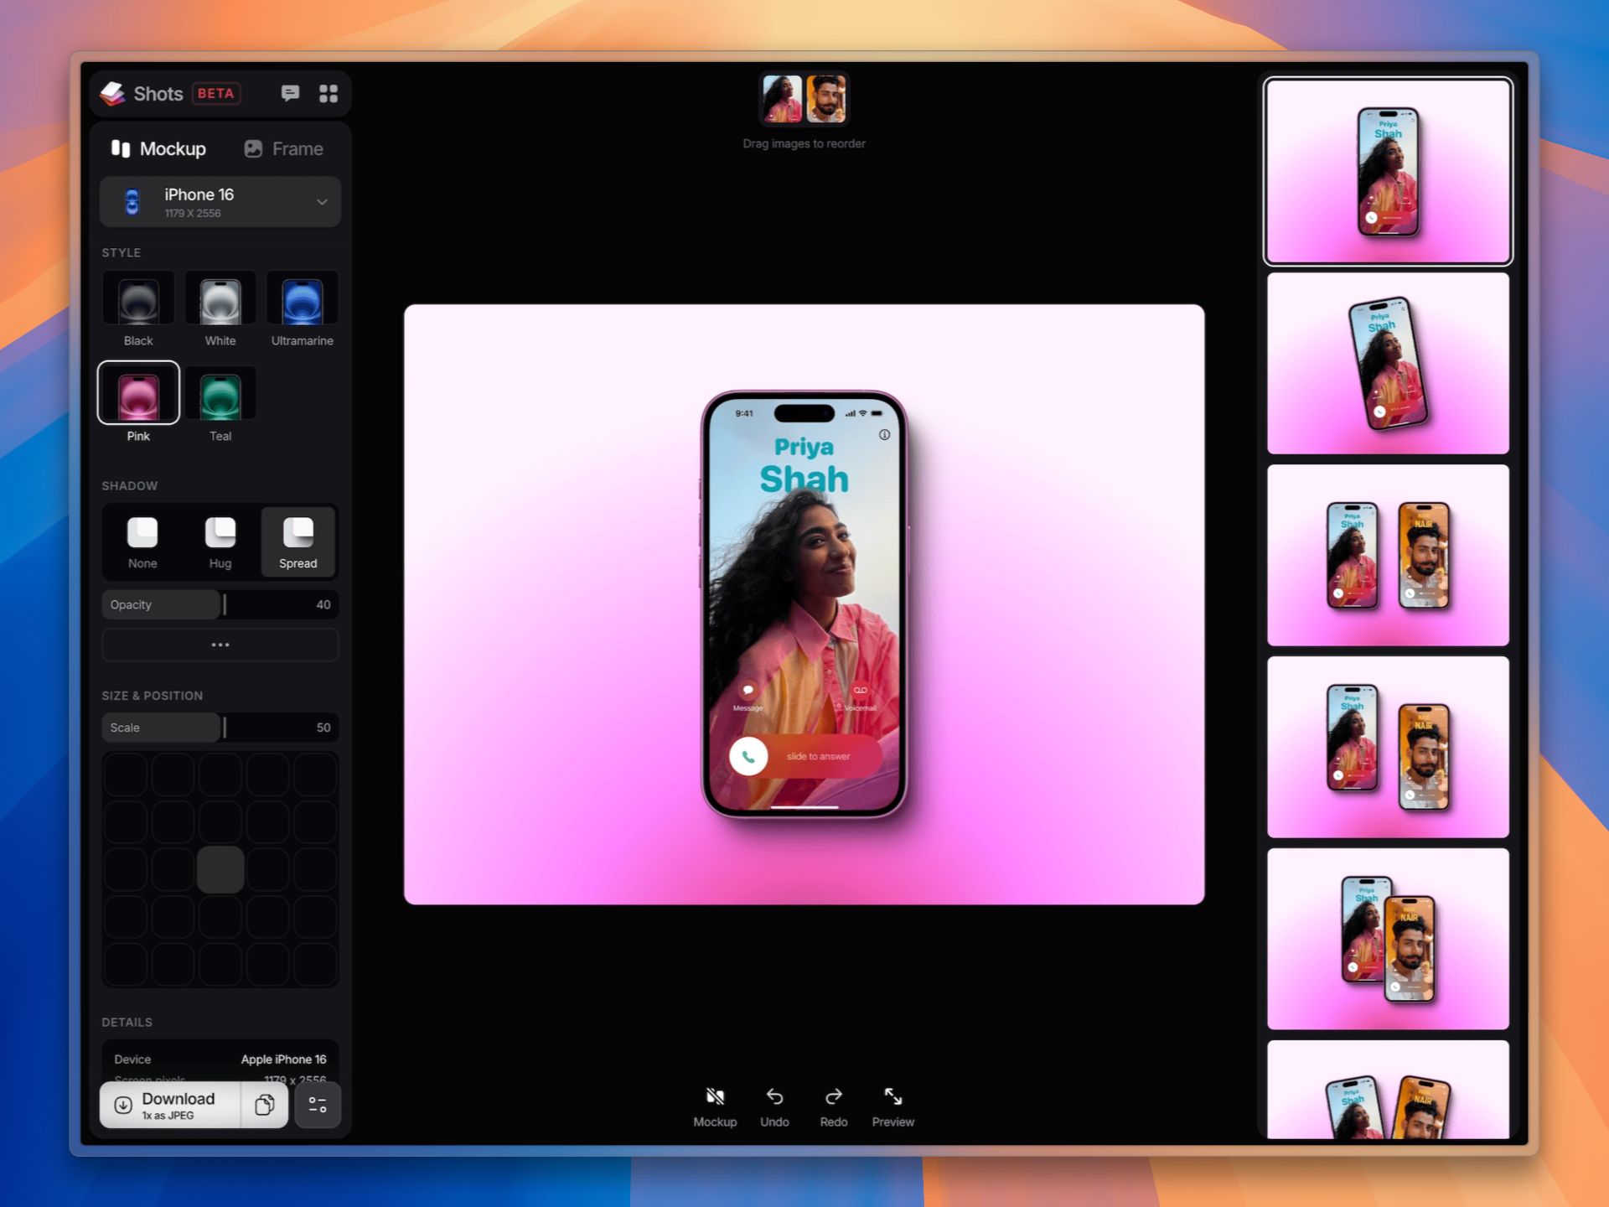
Task: Click the Undo button
Action: [774, 1107]
